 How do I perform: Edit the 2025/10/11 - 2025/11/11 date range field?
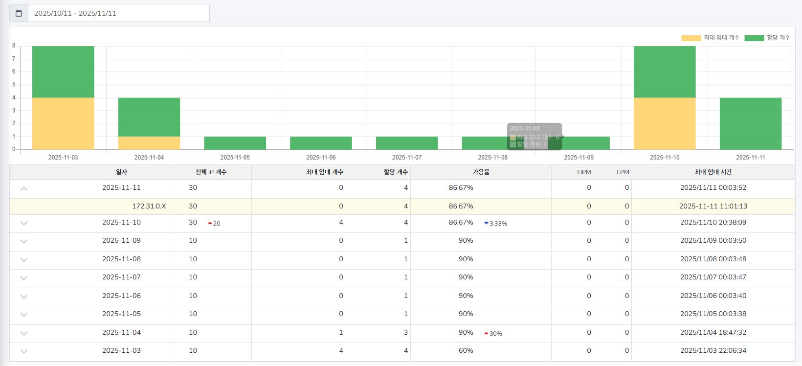pyautogui.click(x=118, y=13)
